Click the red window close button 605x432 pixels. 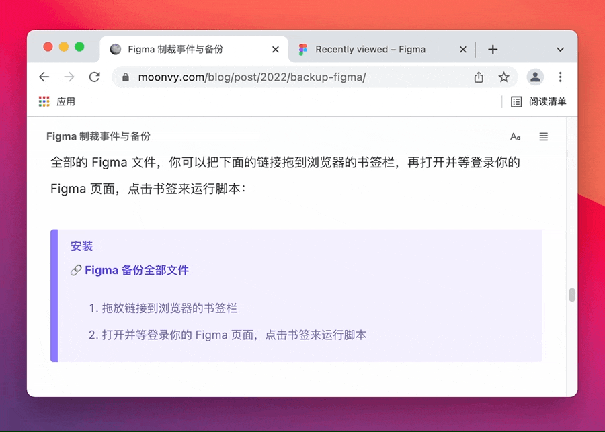click(48, 47)
